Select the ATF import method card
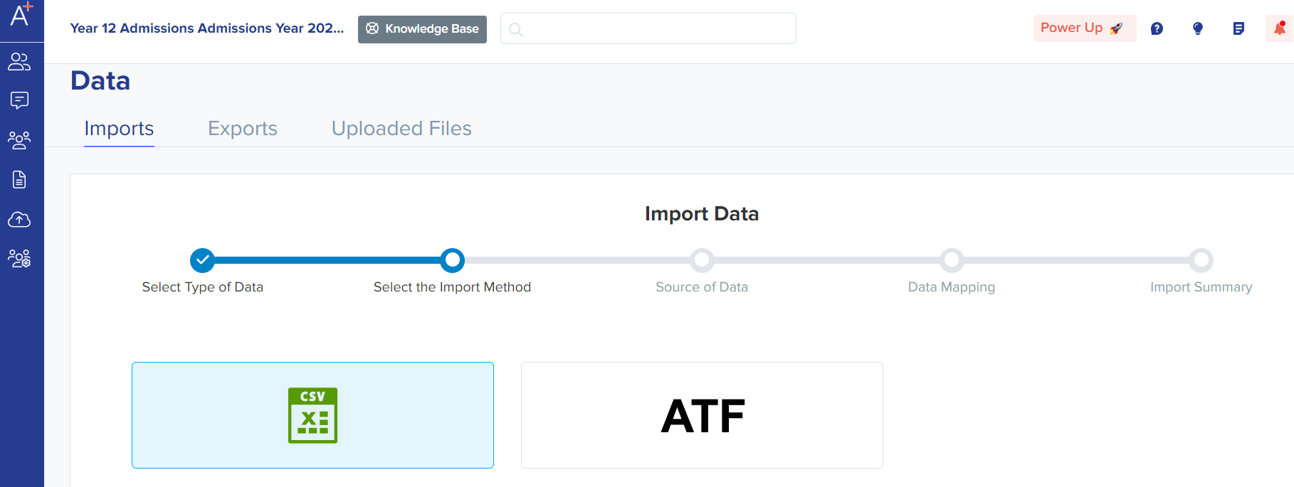 (702, 415)
